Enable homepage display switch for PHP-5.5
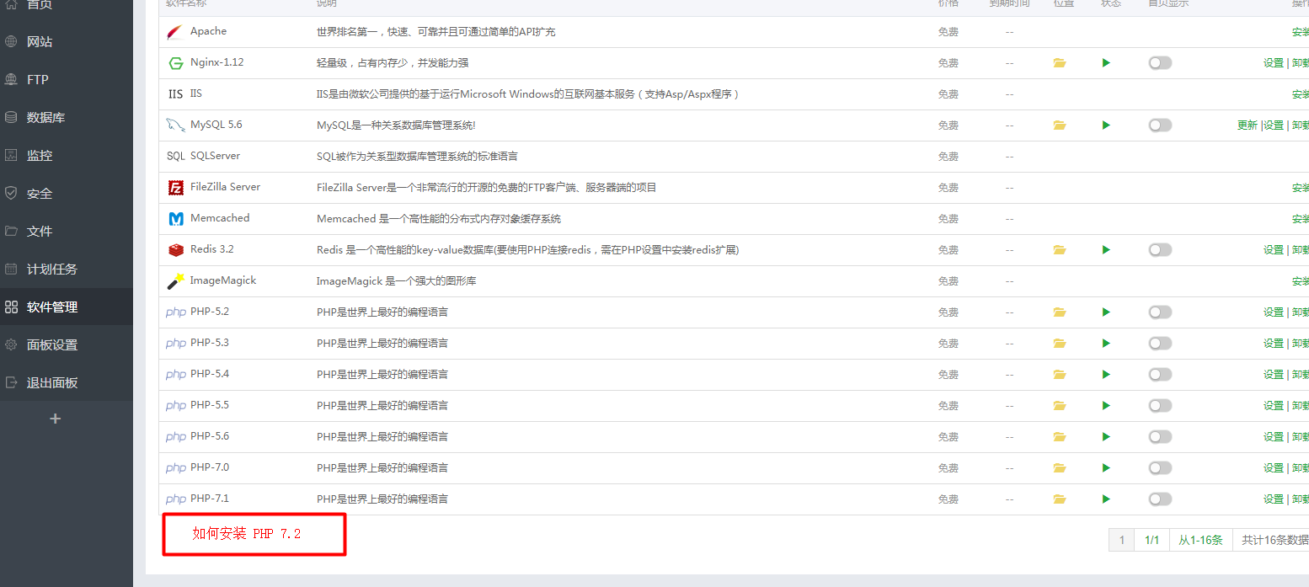This screenshot has height=587, width=1309. pos(1160,406)
